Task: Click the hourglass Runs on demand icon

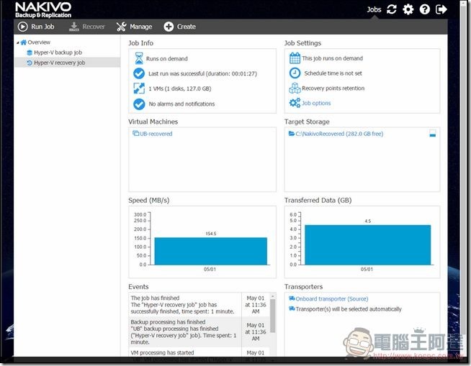Action: [x=139, y=58]
